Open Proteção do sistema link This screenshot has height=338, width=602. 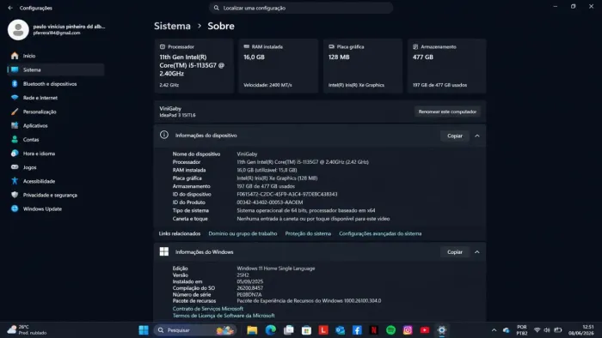coord(308,233)
